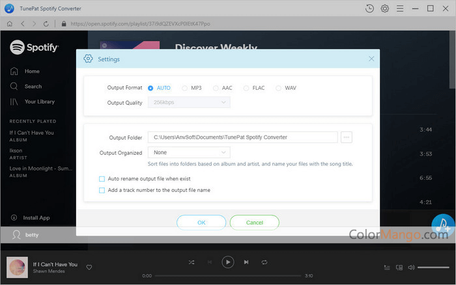Open the play queue icon

click(387, 267)
